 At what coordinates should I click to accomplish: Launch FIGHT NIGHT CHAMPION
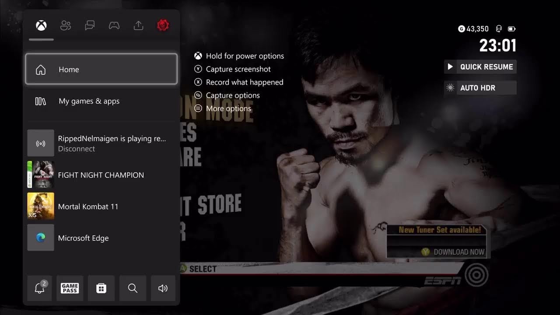click(x=101, y=175)
